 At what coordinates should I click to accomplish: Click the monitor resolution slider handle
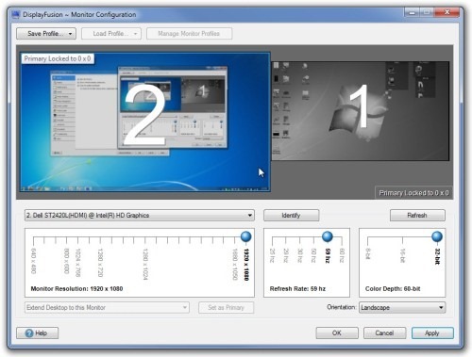coord(245,236)
